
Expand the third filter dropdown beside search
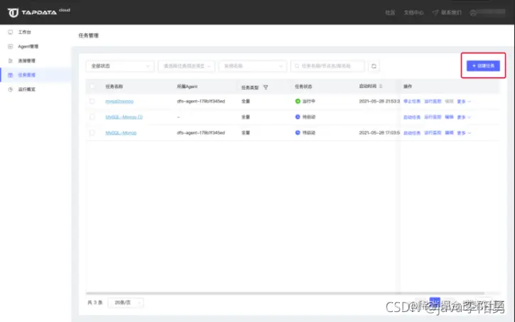coord(253,66)
